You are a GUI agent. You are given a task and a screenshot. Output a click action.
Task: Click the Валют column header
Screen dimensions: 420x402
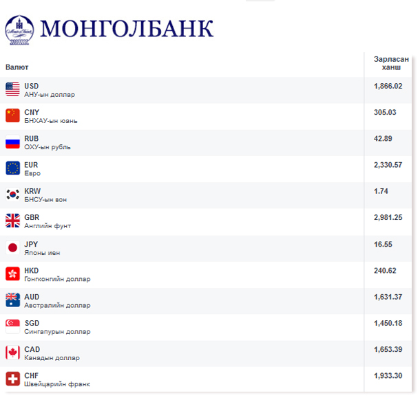(17, 67)
